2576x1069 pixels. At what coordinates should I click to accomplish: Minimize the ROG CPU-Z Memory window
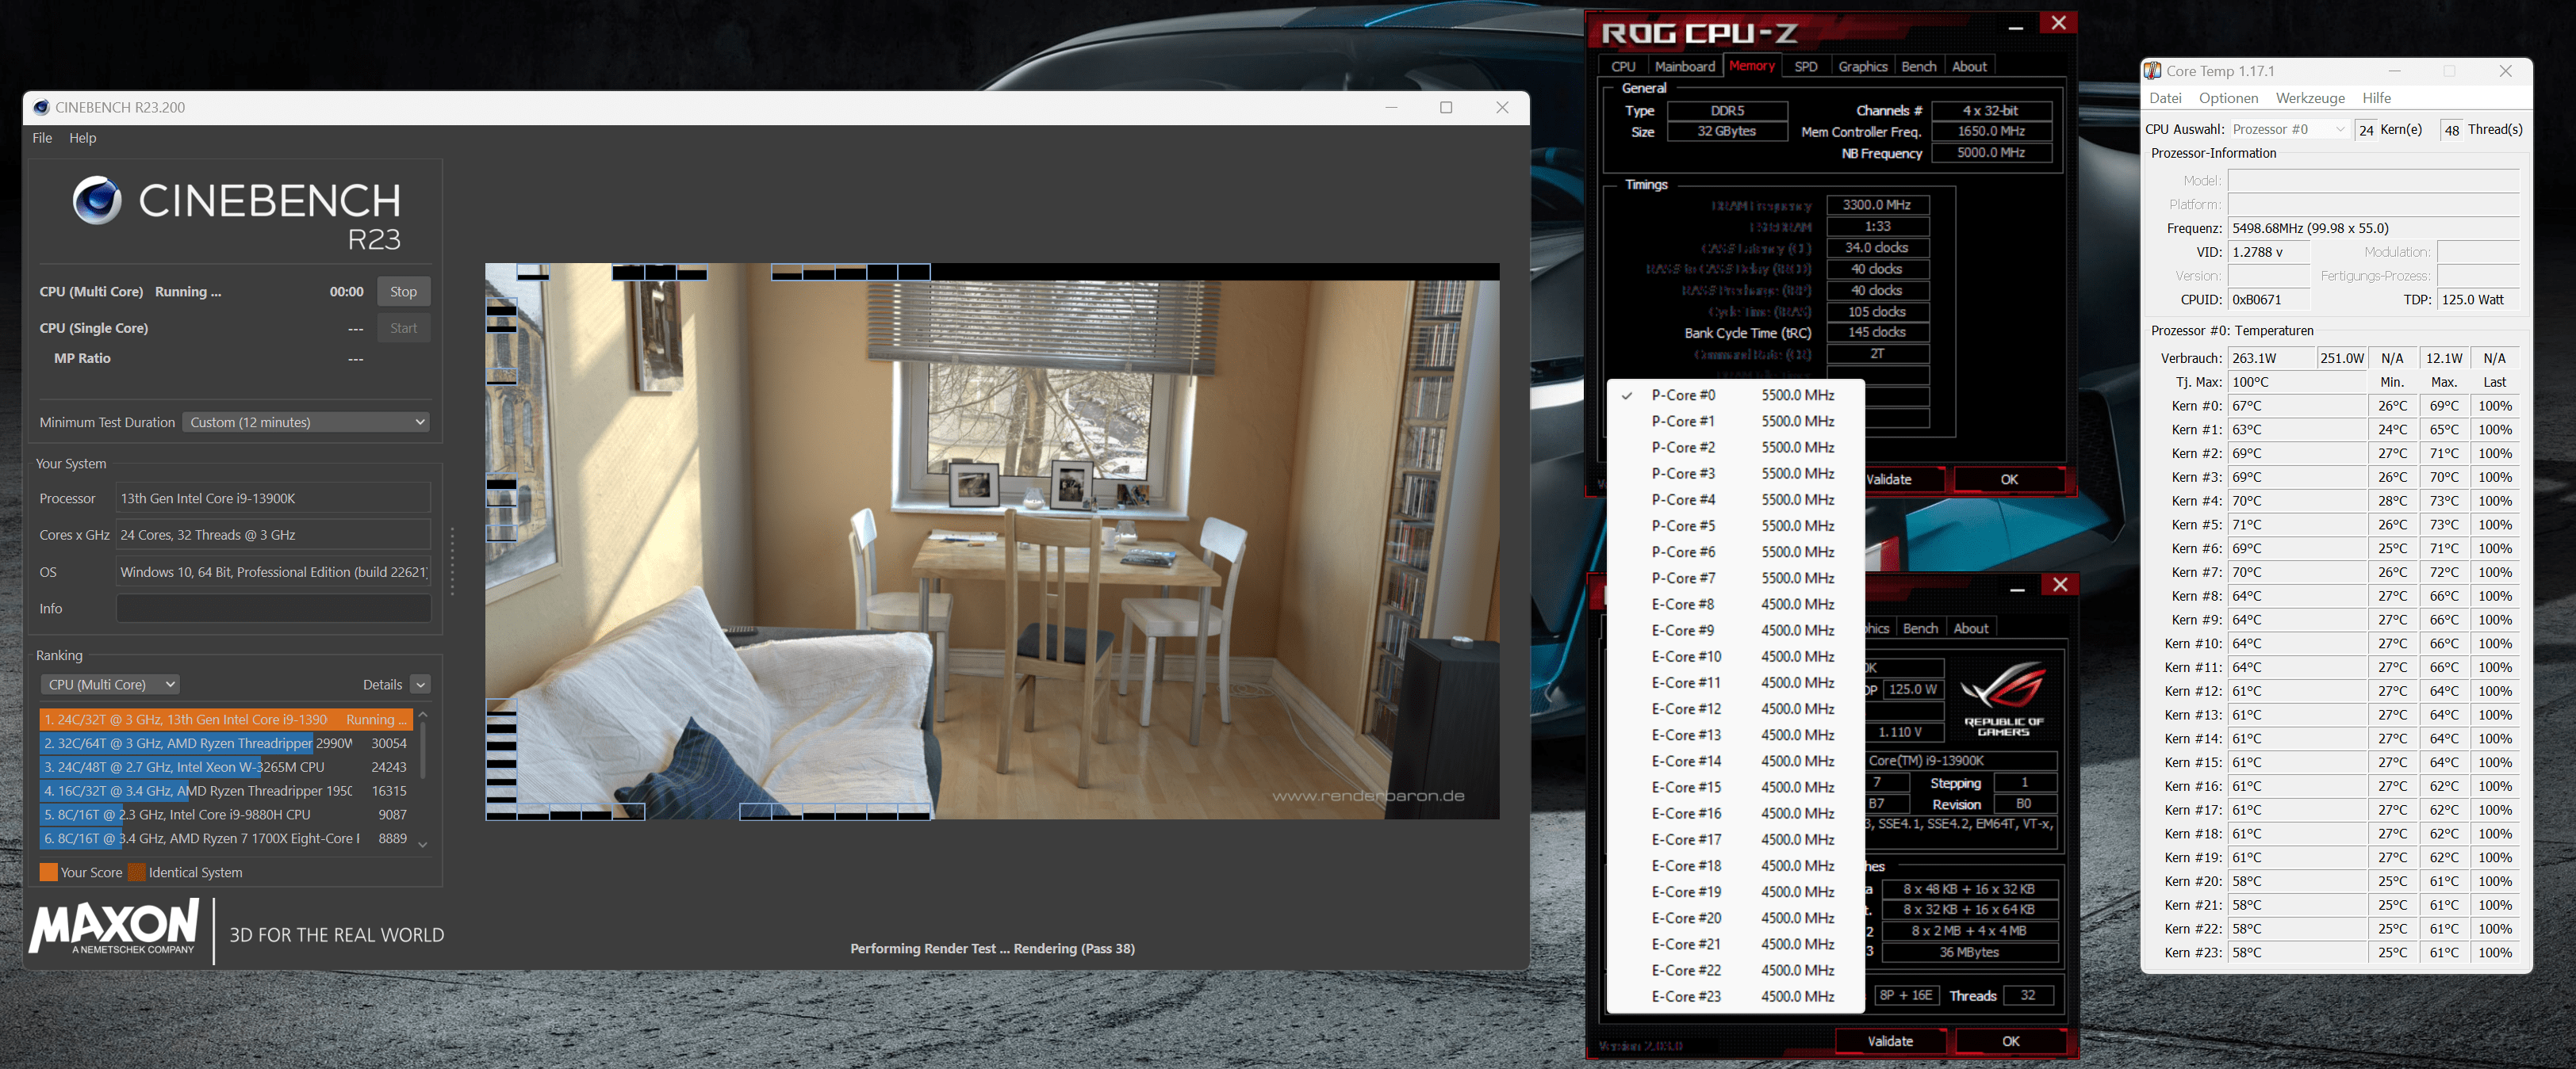(x=2016, y=26)
